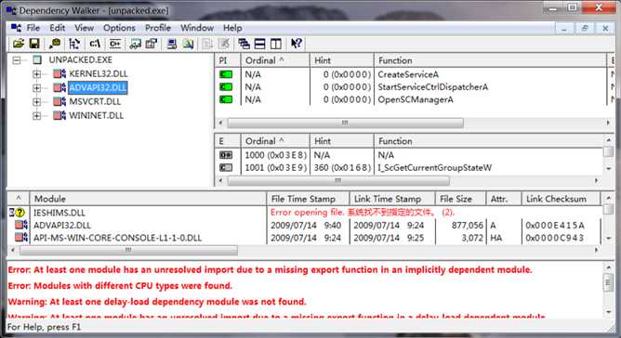Click the Save floppy disk icon
This screenshot has height=338, width=621.
click(x=34, y=44)
